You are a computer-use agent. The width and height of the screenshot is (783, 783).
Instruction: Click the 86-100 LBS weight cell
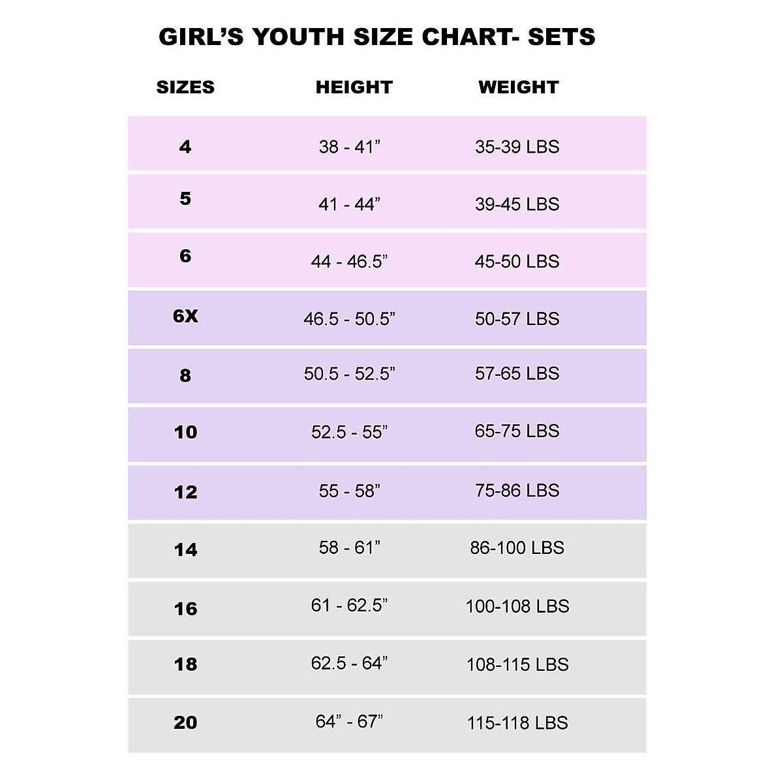click(517, 548)
